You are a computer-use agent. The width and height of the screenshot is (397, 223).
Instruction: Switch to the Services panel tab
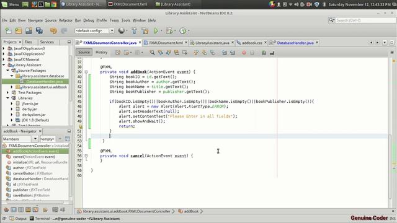[47, 42]
